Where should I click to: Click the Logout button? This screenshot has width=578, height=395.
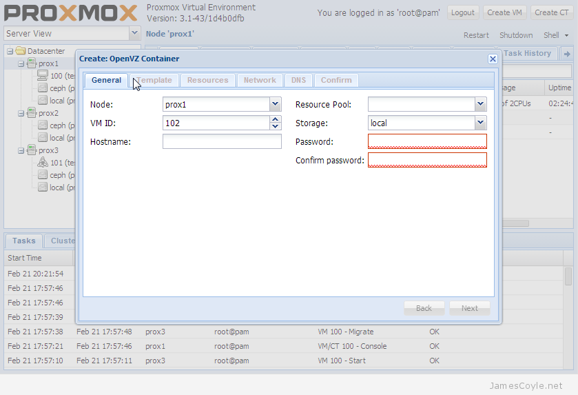click(463, 12)
